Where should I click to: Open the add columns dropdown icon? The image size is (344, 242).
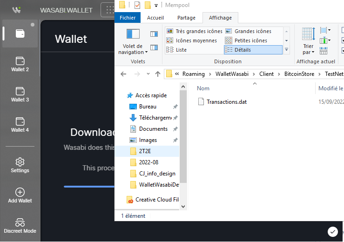click(325, 40)
